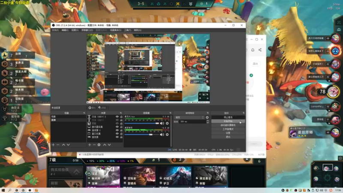Toggle the lock on 窗口采集 source
The height and width of the screenshot is (193, 343).
click(121, 134)
